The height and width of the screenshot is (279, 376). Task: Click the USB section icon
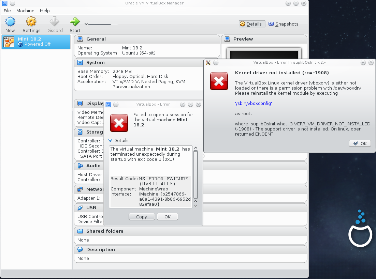click(x=80, y=208)
